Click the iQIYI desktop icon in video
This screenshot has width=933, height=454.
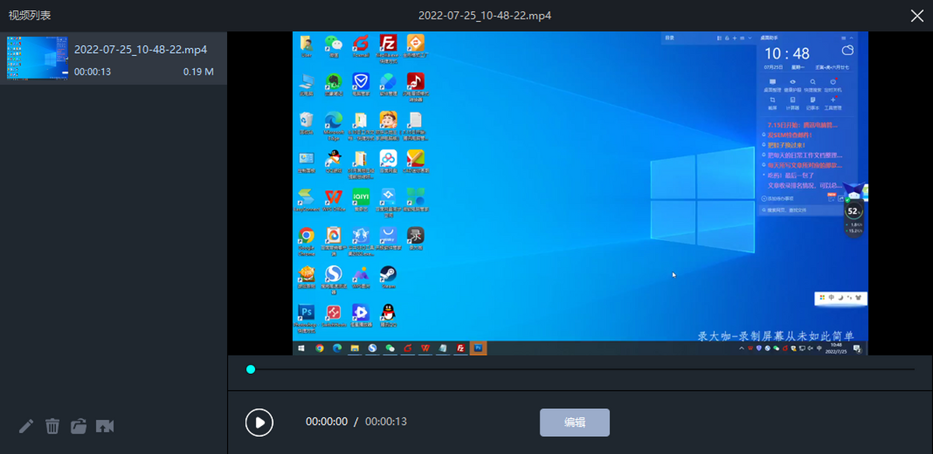(x=361, y=196)
